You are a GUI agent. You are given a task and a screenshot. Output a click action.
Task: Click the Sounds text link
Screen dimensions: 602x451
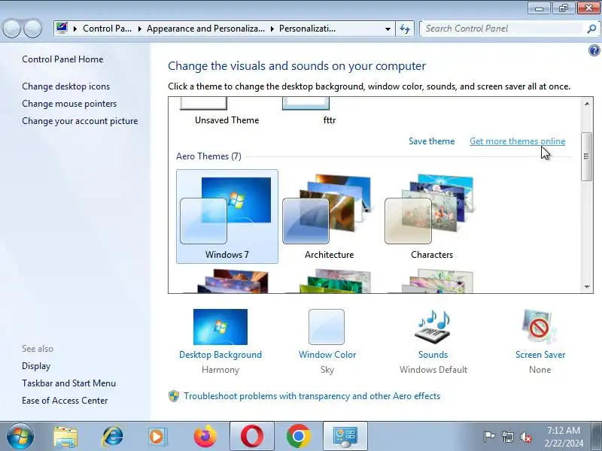tap(433, 355)
